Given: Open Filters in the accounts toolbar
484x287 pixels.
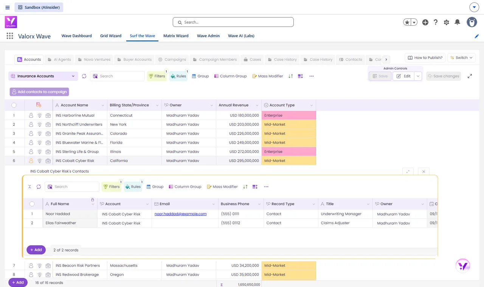Looking at the screenshot, I should pyautogui.click(x=157, y=76).
